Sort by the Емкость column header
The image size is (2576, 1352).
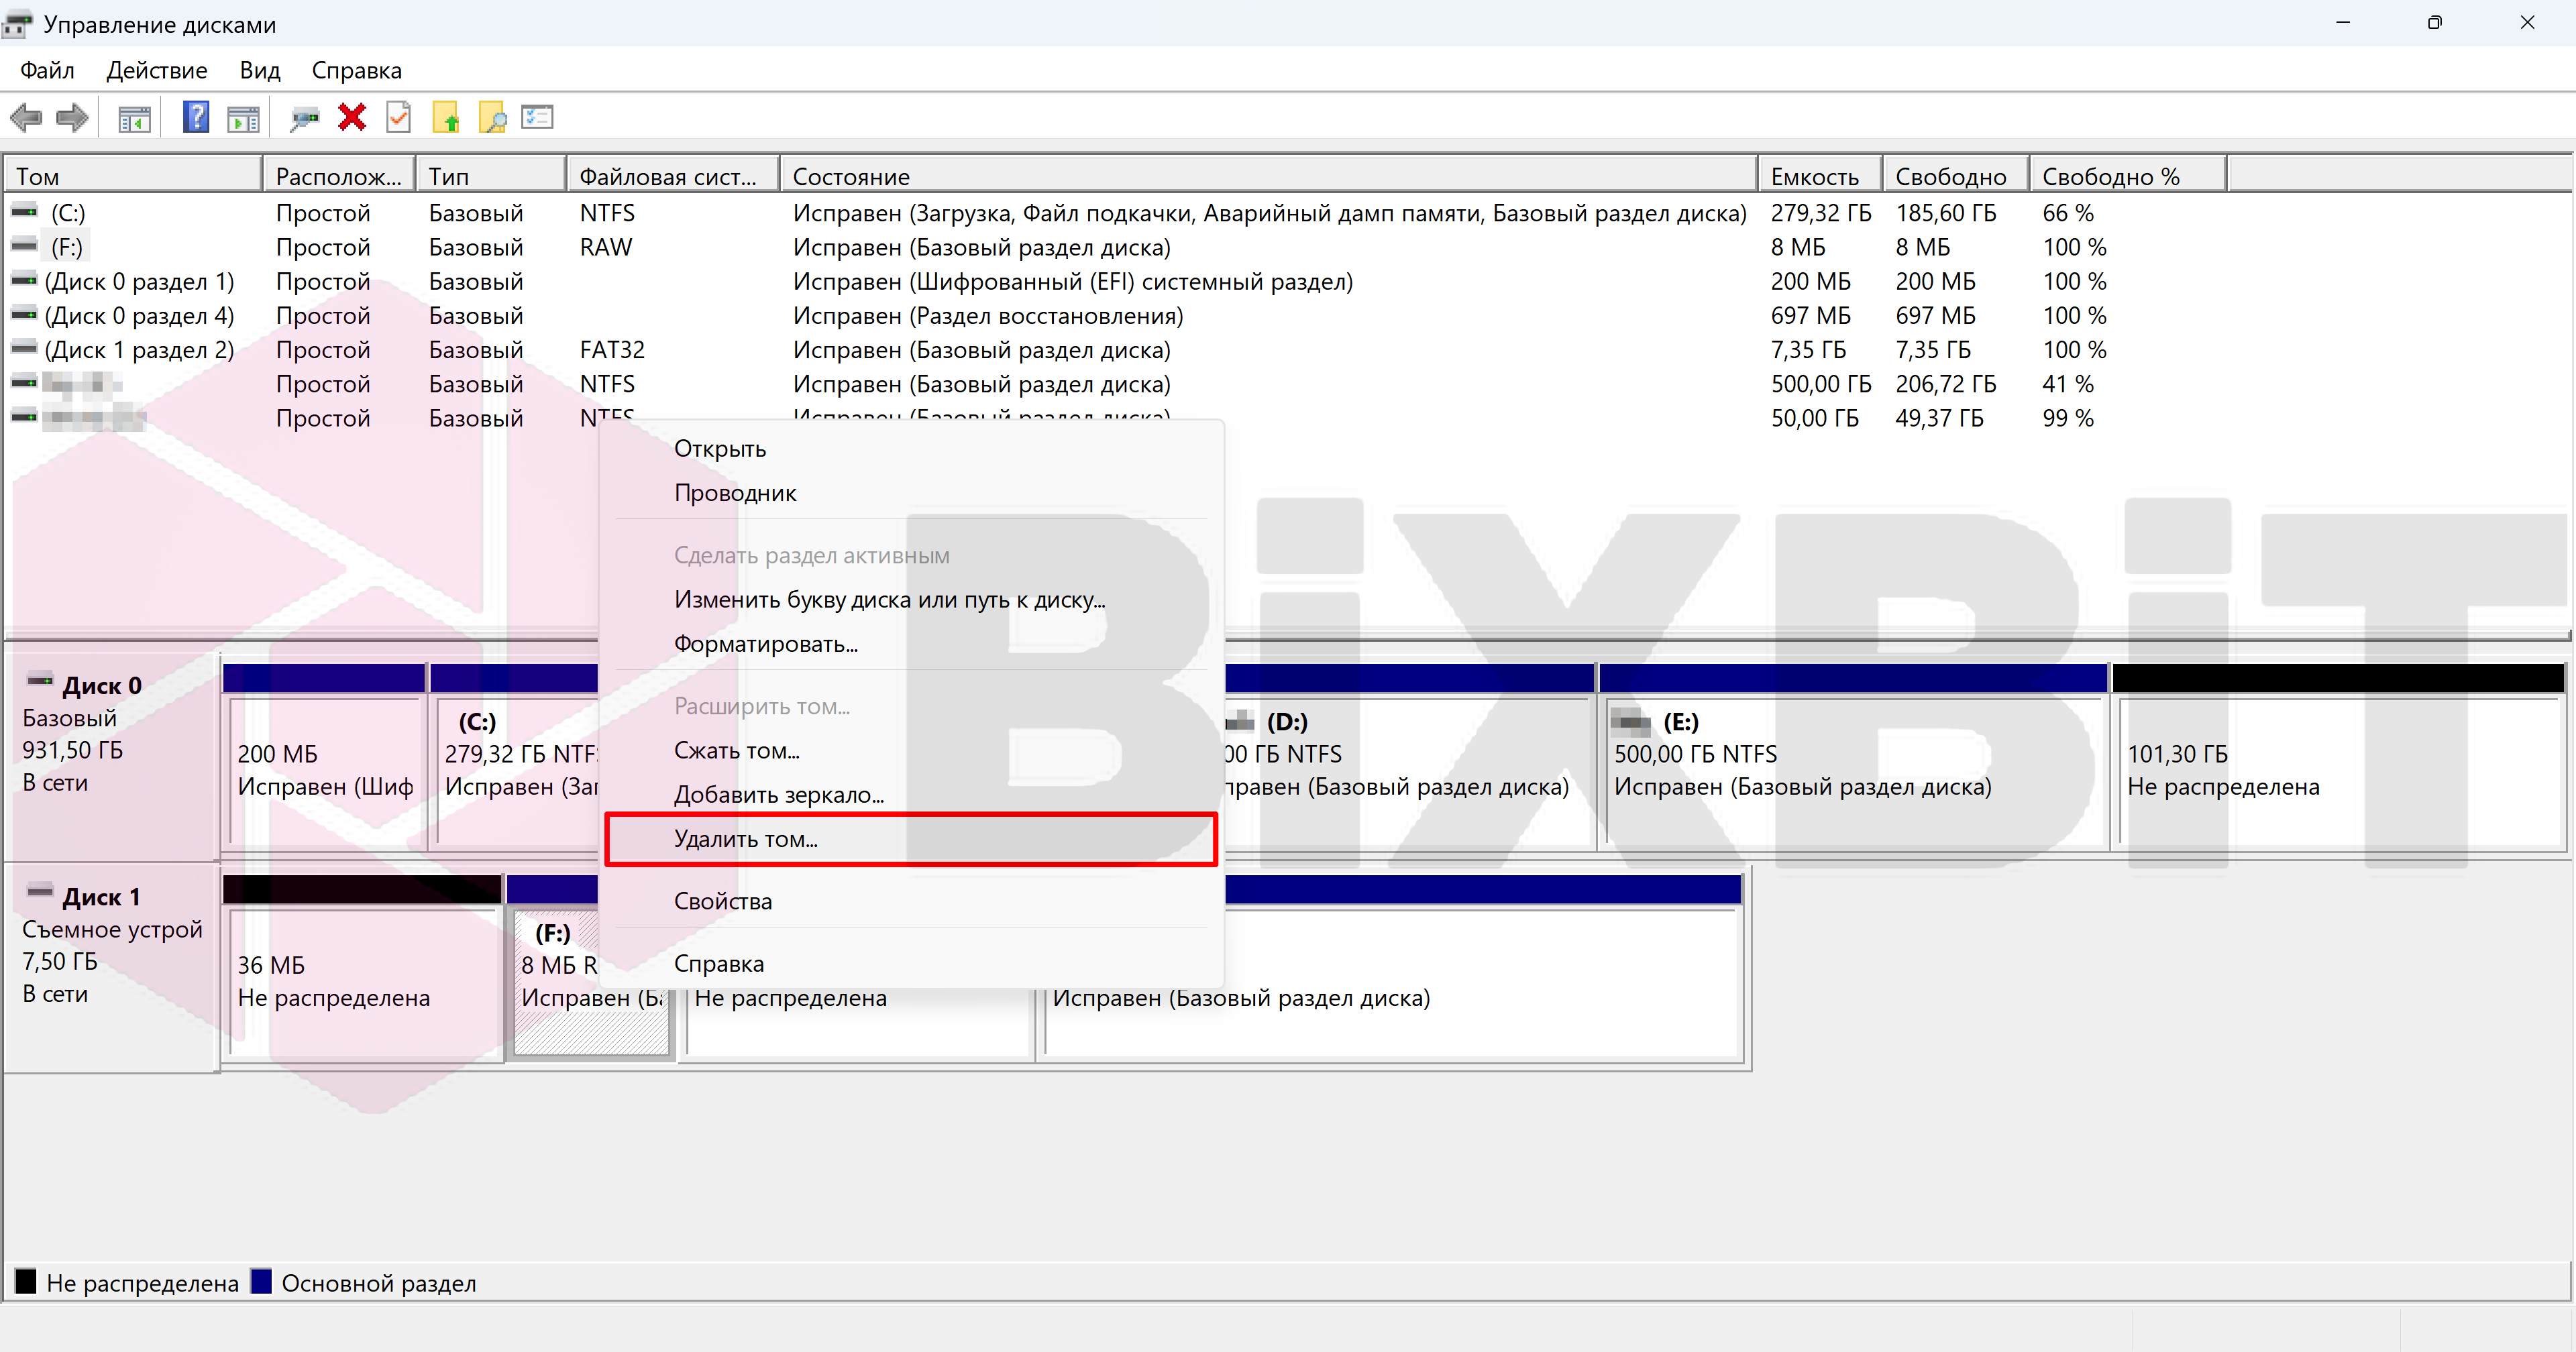point(1820,176)
